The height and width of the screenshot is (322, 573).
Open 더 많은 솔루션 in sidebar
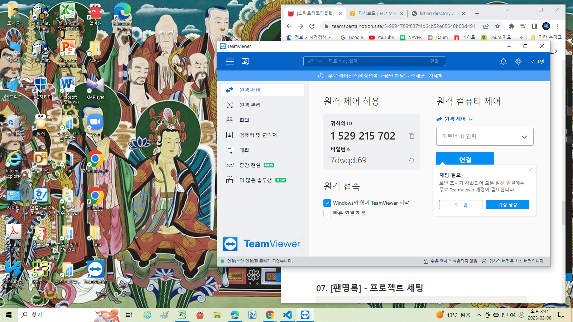pos(263,180)
